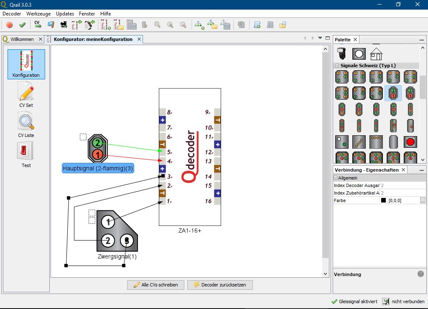This screenshot has width=428, height=309.
Task: Click the red record circle toolbar icon
Action: coord(9,25)
